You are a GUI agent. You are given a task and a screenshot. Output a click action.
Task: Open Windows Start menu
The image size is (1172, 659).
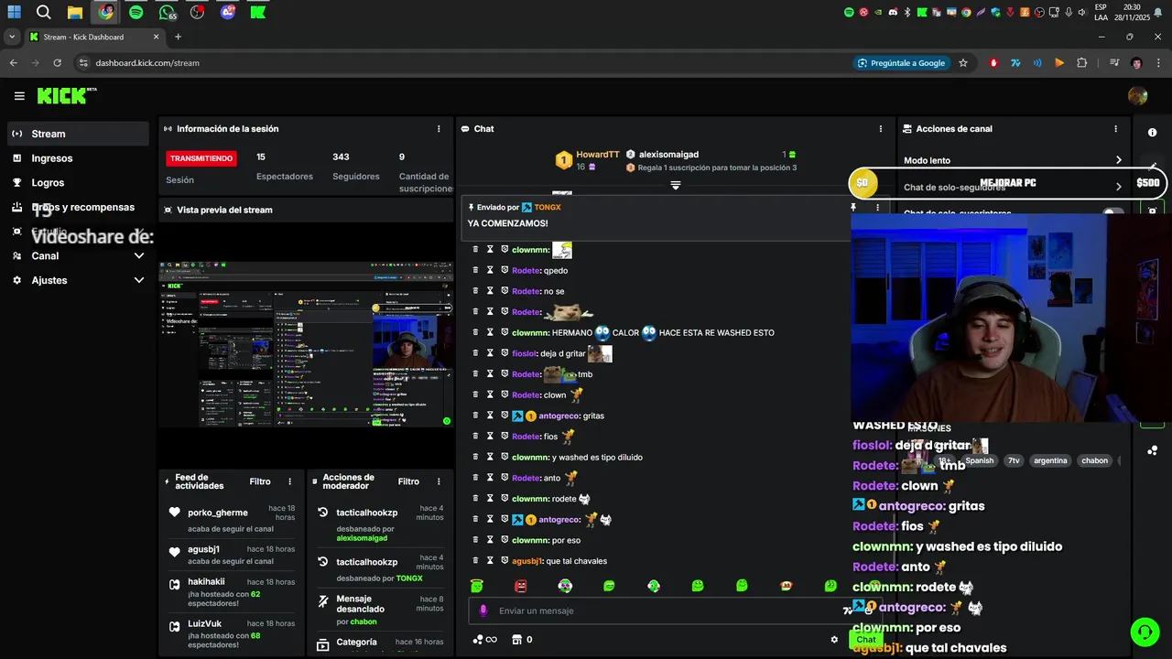[15, 12]
